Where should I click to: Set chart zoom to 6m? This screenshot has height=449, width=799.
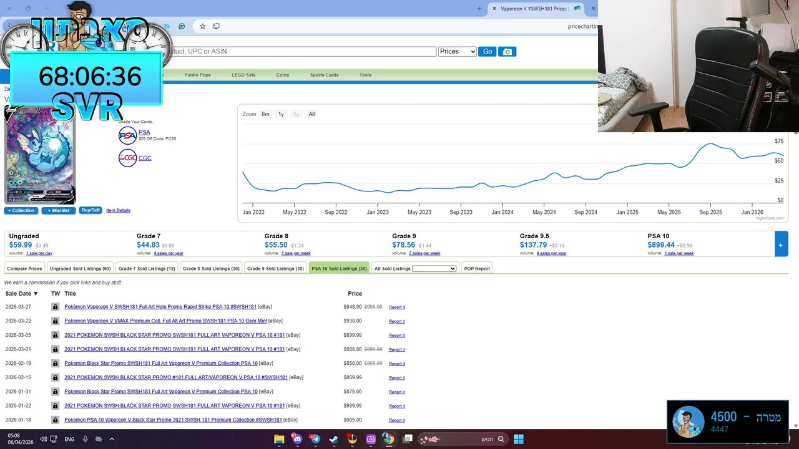[265, 114]
